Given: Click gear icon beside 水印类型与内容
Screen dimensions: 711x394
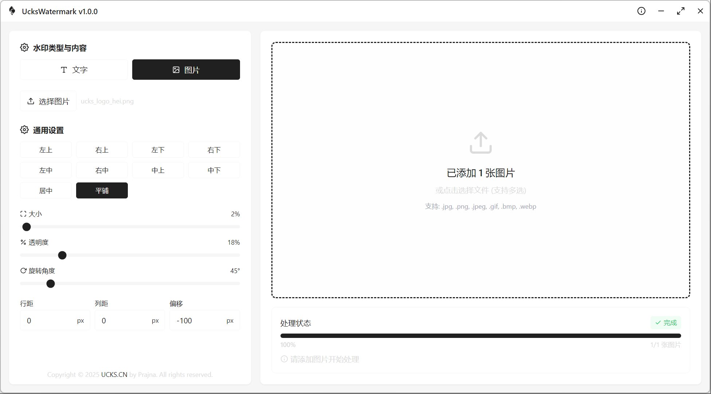Looking at the screenshot, I should 24,47.
